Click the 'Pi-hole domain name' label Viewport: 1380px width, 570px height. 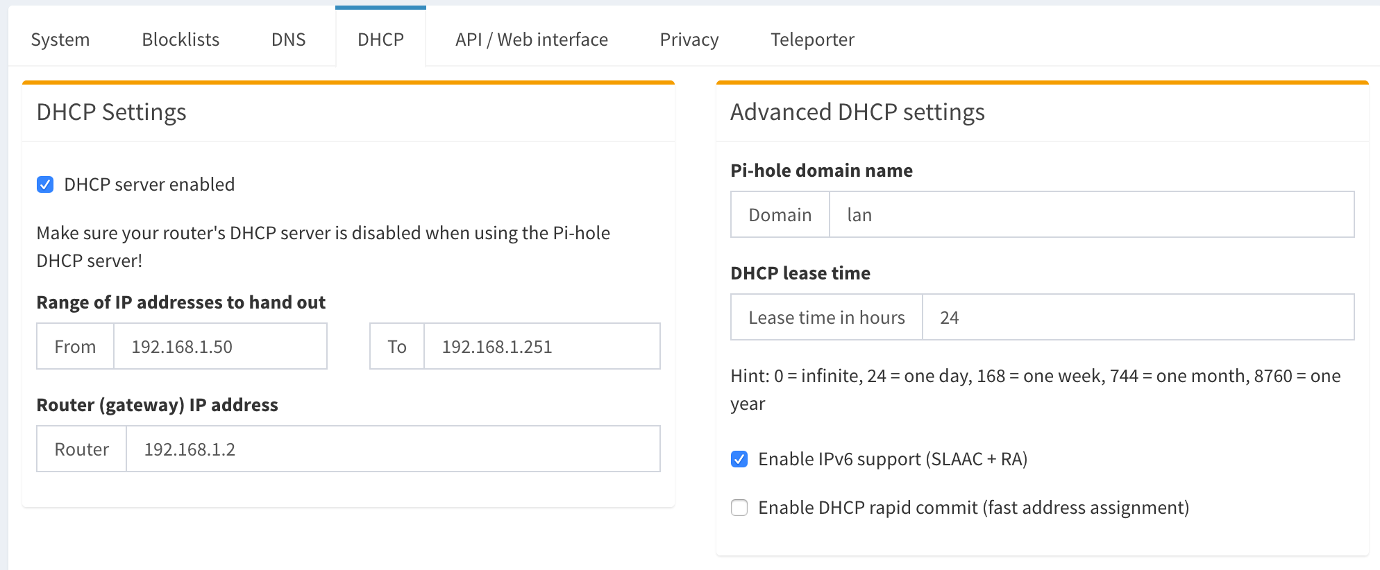pos(822,171)
